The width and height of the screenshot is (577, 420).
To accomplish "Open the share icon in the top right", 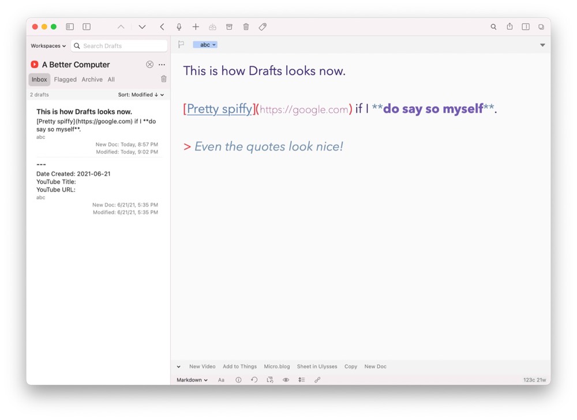I will 509,27.
